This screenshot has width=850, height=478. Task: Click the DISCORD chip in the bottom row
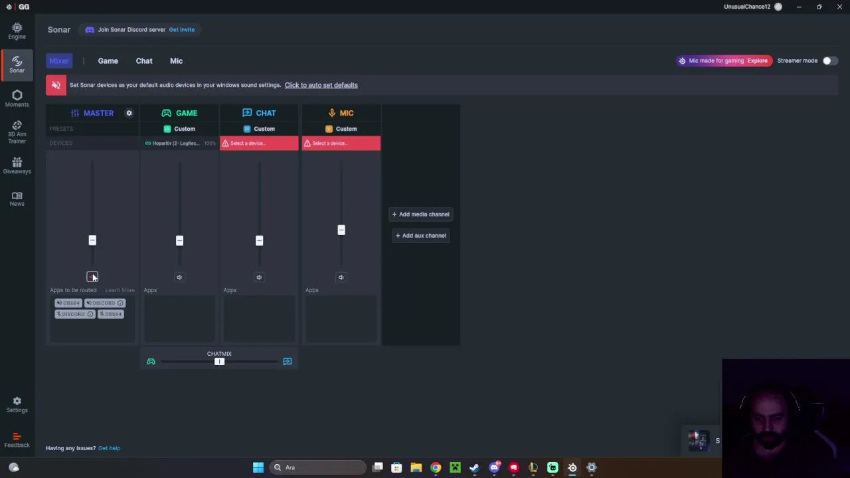click(75, 314)
